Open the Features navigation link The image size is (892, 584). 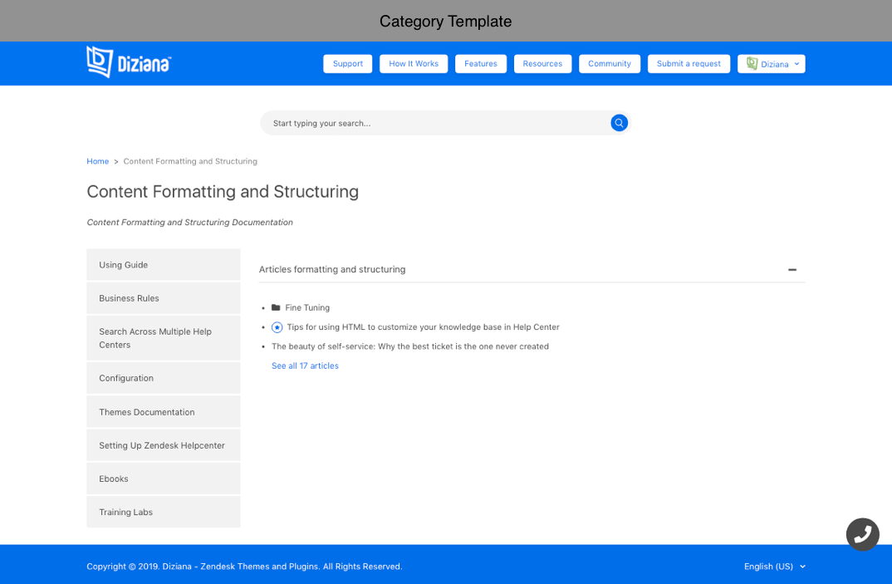click(480, 64)
